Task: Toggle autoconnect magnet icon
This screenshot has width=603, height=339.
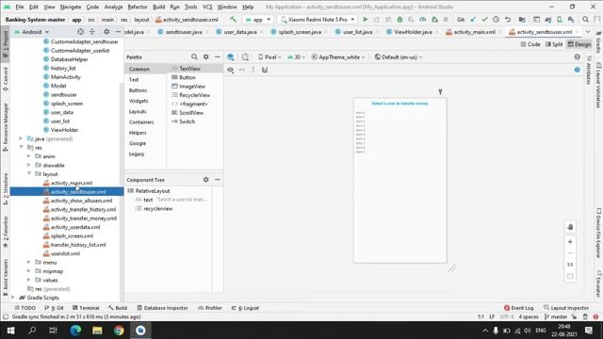Action: click(265, 70)
